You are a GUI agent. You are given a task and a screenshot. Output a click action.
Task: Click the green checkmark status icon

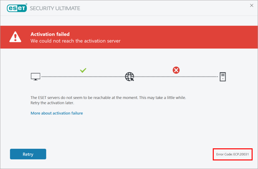click(x=83, y=70)
